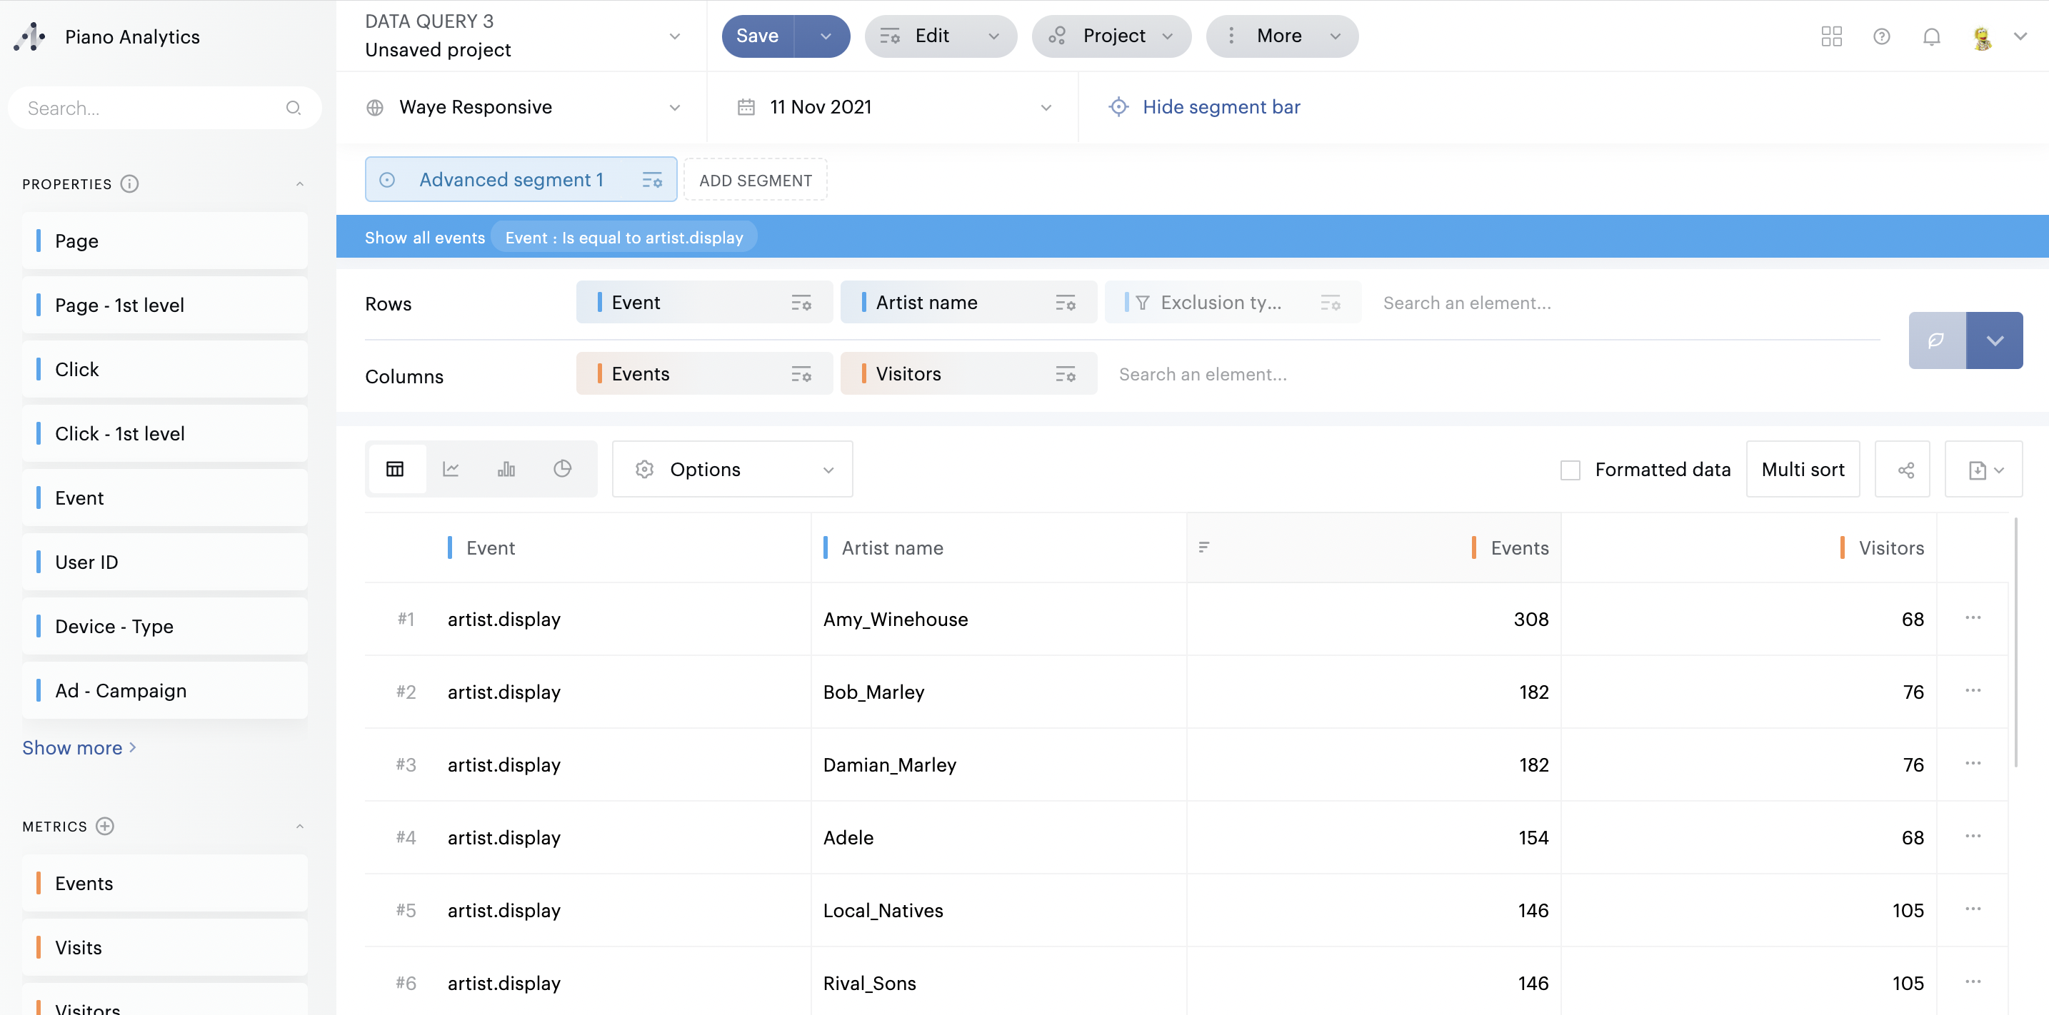Open the Options dropdown

(x=732, y=470)
